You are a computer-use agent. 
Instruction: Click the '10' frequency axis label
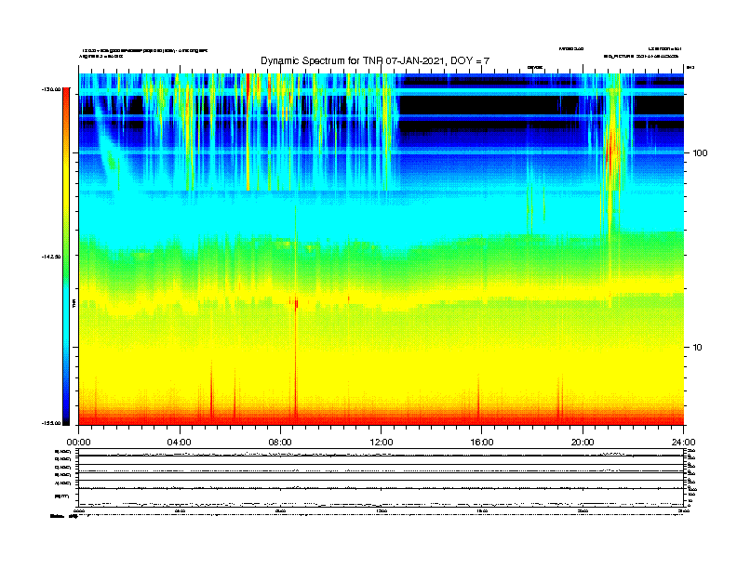tap(698, 348)
